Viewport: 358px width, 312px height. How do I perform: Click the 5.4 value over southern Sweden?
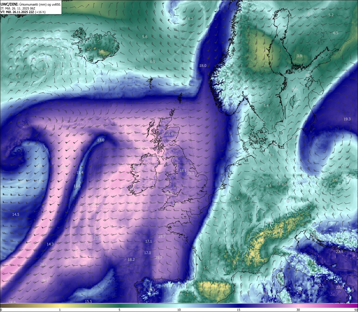point(266,105)
